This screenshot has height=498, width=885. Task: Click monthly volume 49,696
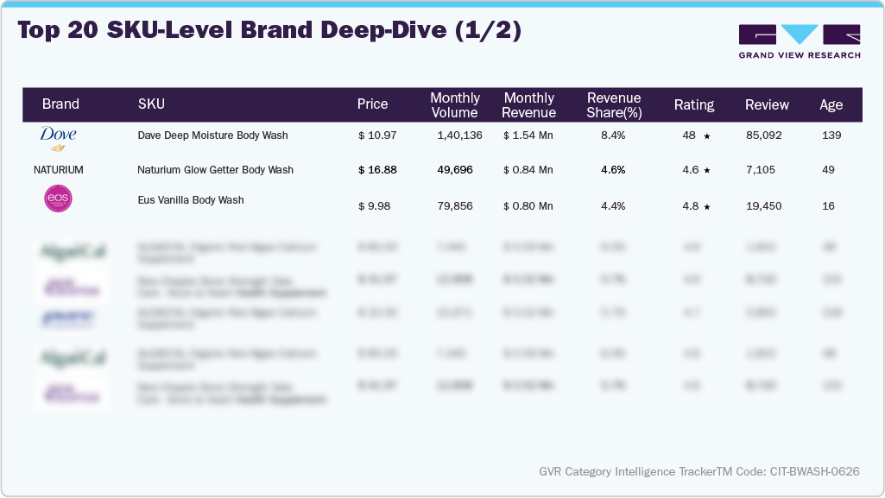455,170
